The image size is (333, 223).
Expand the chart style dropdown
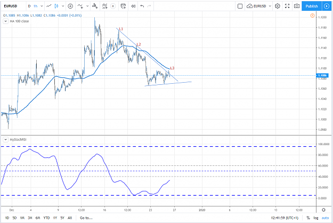pyautogui.click(x=63, y=6)
